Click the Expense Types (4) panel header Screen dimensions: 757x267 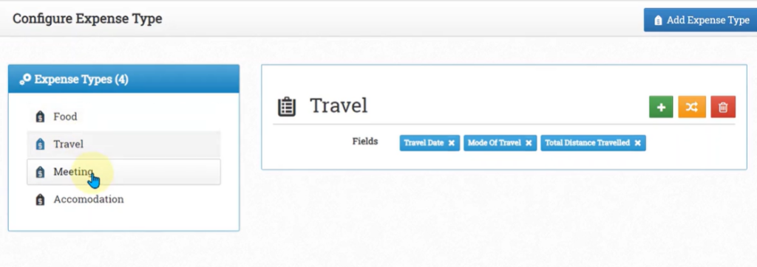pyautogui.click(x=123, y=79)
